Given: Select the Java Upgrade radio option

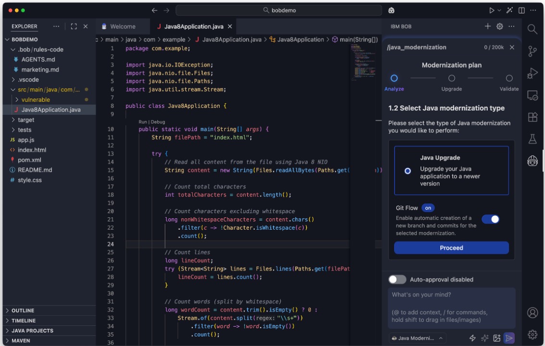Looking at the screenshot, I should (408, 171).
